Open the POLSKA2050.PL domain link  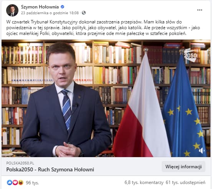click(20, 163)
